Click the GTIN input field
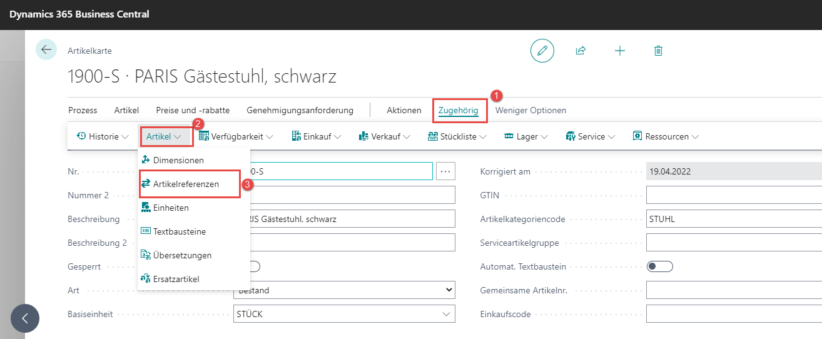The height and width of the screenshot is (339, 822). [734, 195]
